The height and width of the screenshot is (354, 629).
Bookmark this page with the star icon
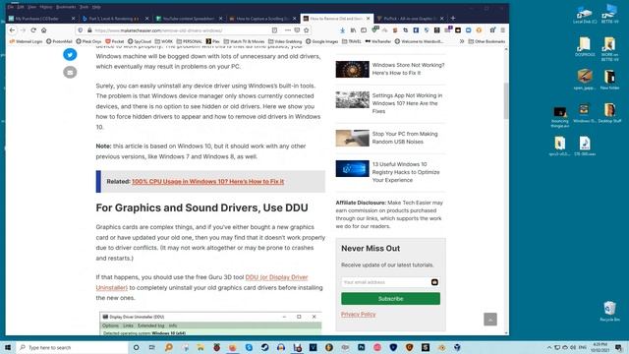click(x=307, y=30)
